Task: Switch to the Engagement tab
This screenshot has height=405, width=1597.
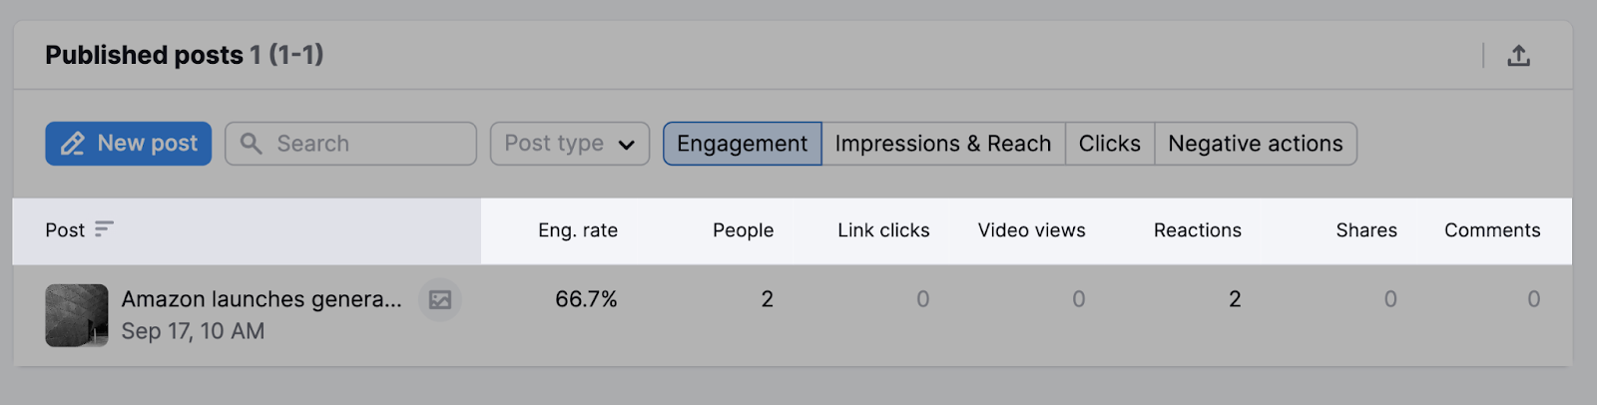Action: tap(742, 144)
